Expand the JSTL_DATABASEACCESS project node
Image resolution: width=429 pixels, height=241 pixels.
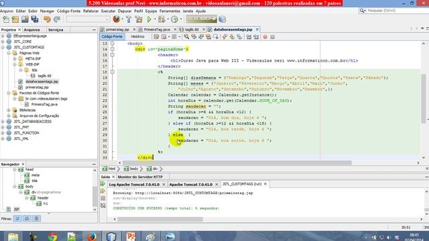point(3,122)
